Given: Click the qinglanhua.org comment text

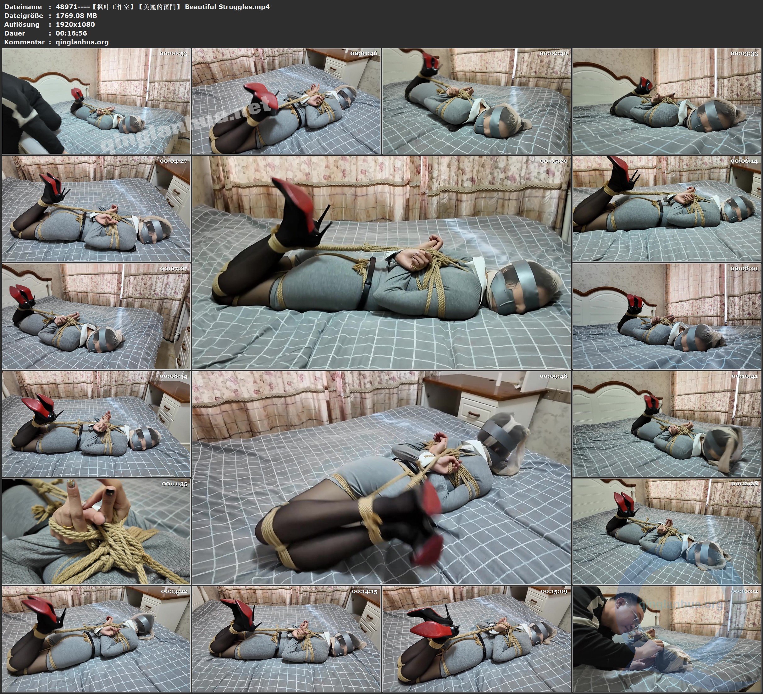Looking at the screenshot, I should click(82, 42).
